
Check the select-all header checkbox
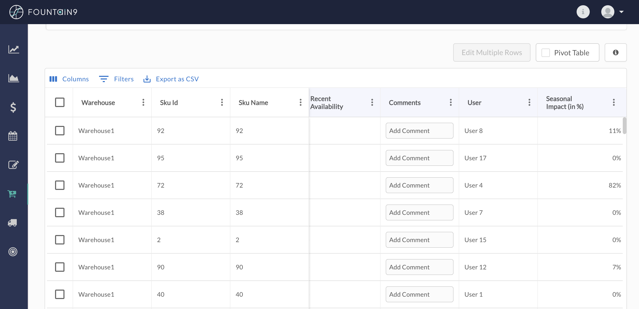(60, 102)
